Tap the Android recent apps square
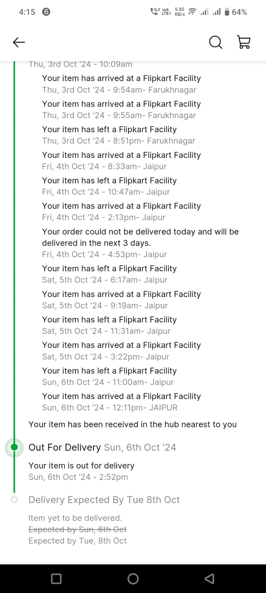This screenshot has height=593, width=266. coord(56,579)
